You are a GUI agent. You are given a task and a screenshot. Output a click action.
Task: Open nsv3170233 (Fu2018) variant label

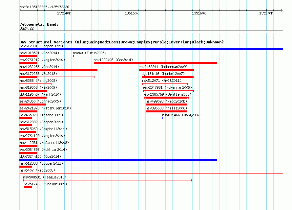[x=38, y=74]
